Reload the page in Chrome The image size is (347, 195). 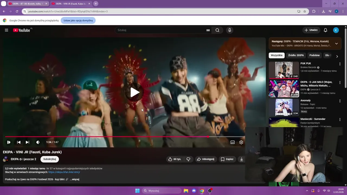point(17,11)
